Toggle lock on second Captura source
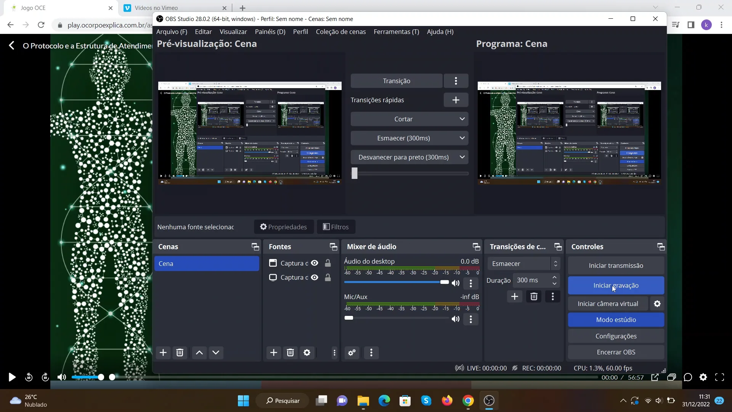The image size is (732, 412). 327,278
